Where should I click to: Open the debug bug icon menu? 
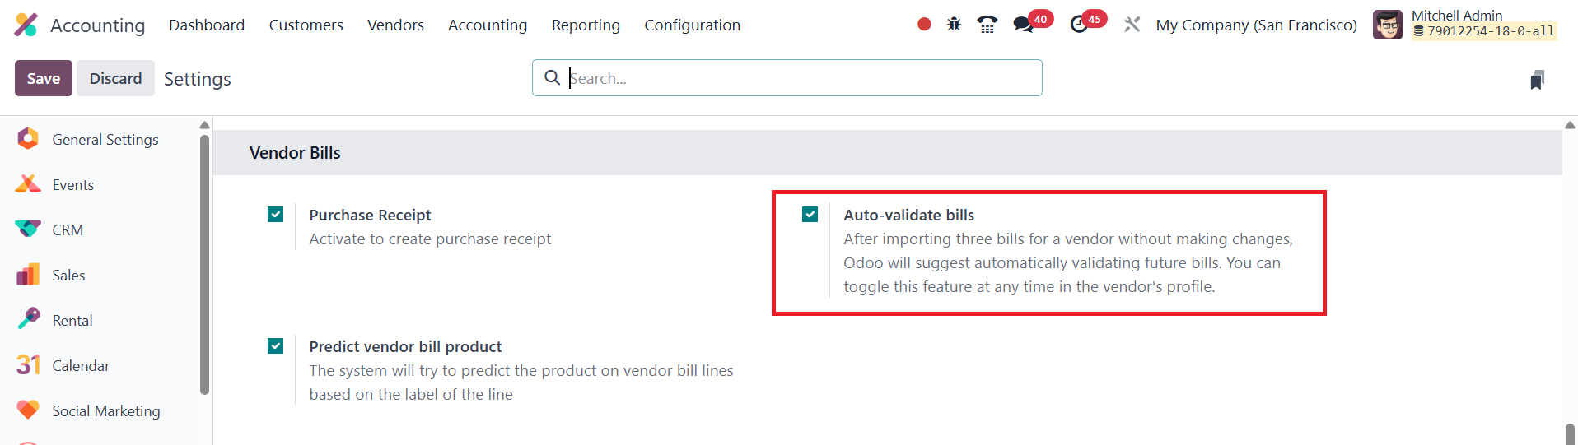click(954, 25)
